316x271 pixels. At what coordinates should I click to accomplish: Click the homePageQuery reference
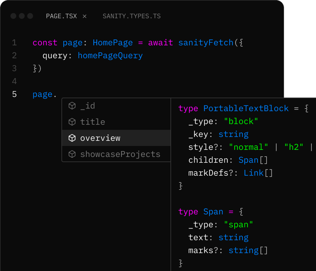(110, 55)
